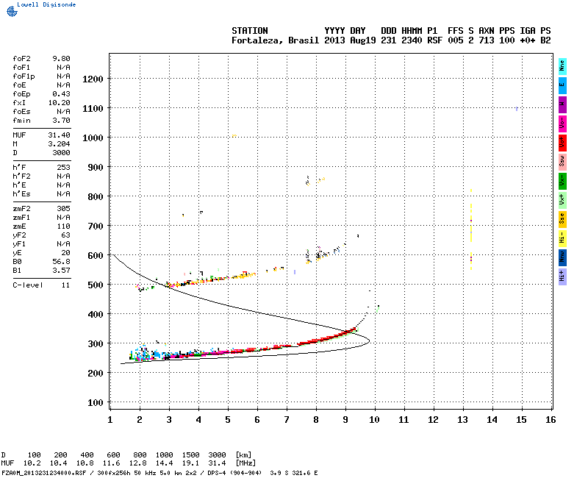
Task: Select the light green Vx+ legend swatch
Action: coord(562,200)
